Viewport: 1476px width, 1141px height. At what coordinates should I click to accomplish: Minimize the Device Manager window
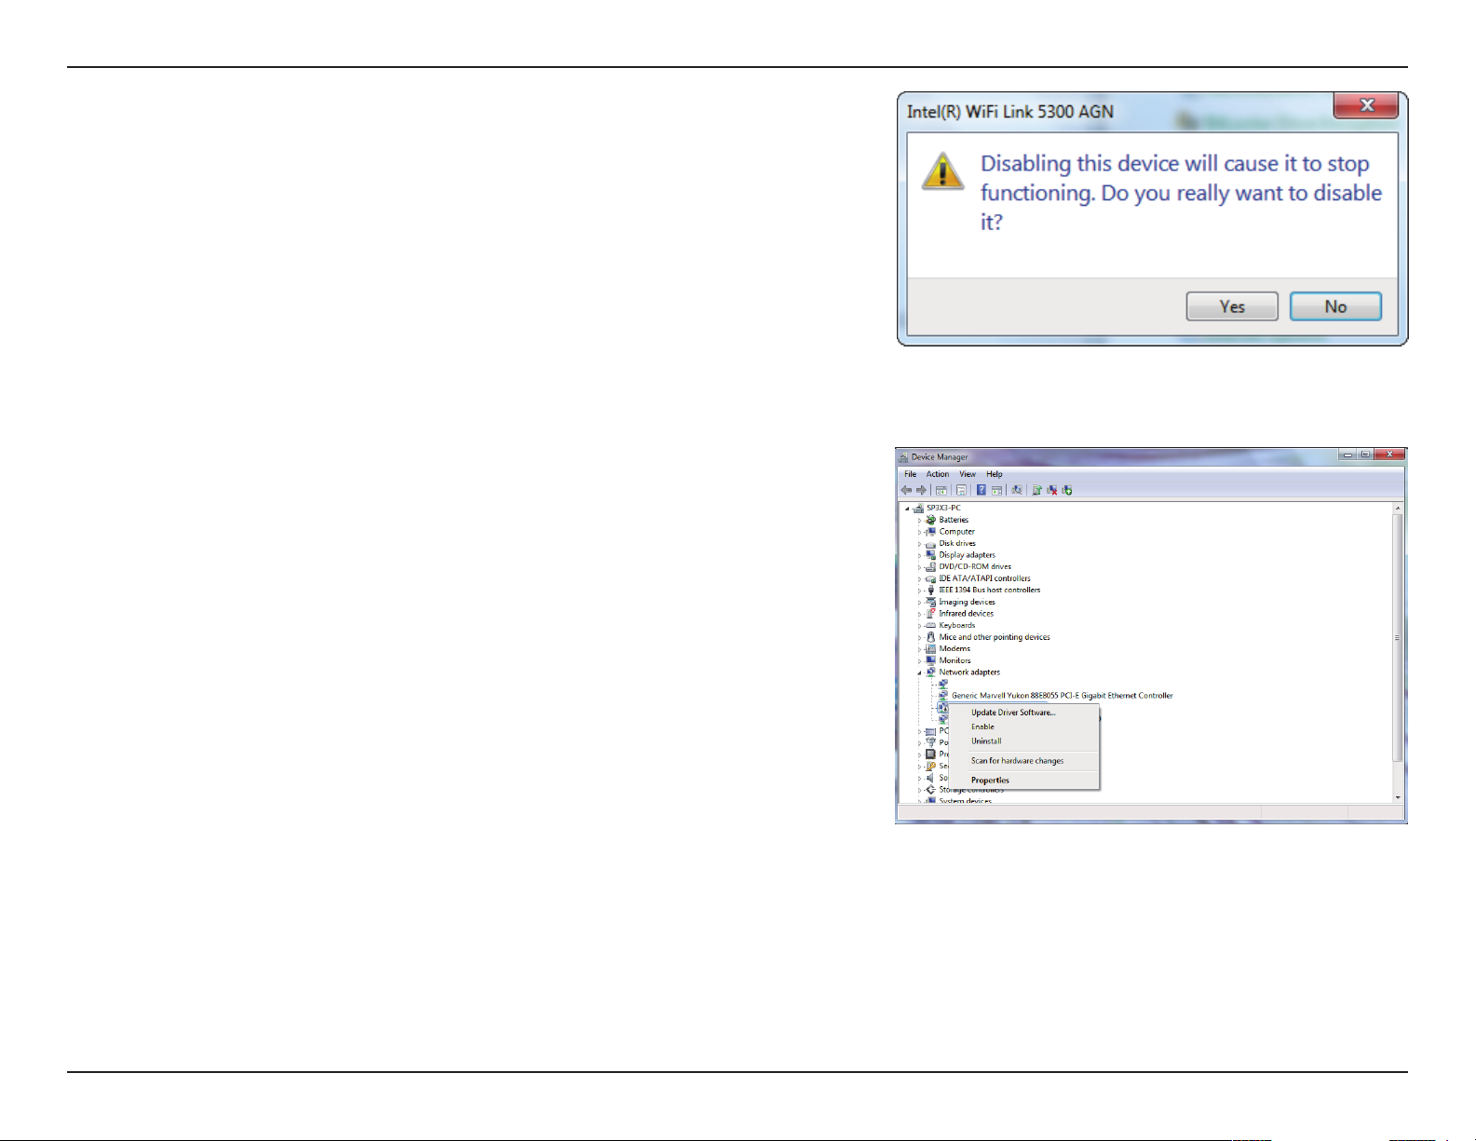[1347, 455]
